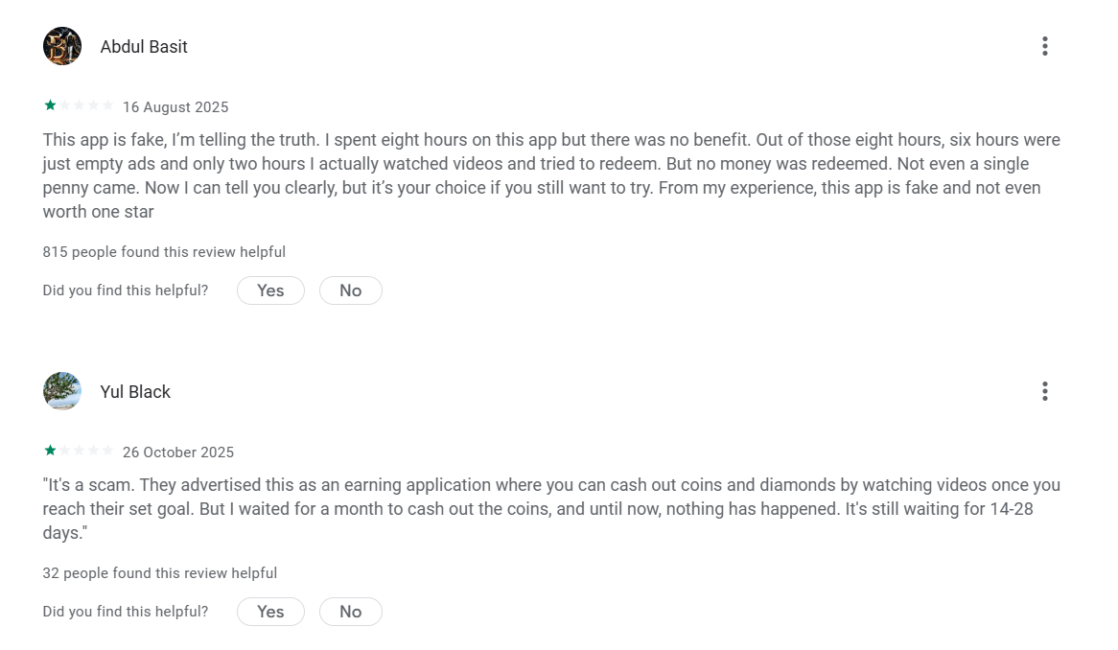
Task: Click the star rating on Yul Black's review
Action: [79, 451]
